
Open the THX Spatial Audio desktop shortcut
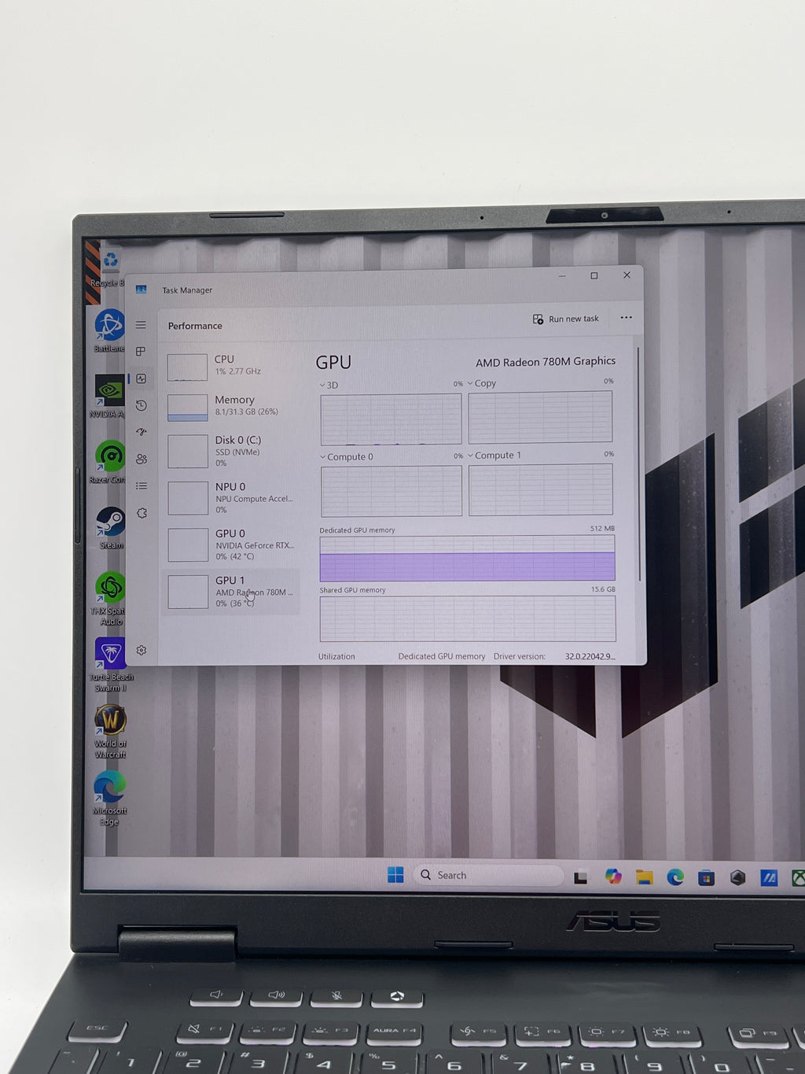click(x=110, y=599)
